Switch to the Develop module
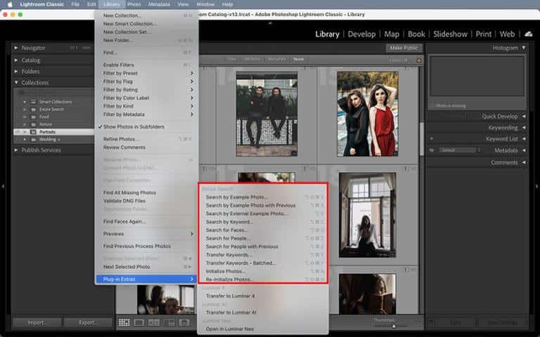 [361, 34]
